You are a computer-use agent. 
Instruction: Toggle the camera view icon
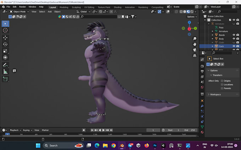[195, 50]
